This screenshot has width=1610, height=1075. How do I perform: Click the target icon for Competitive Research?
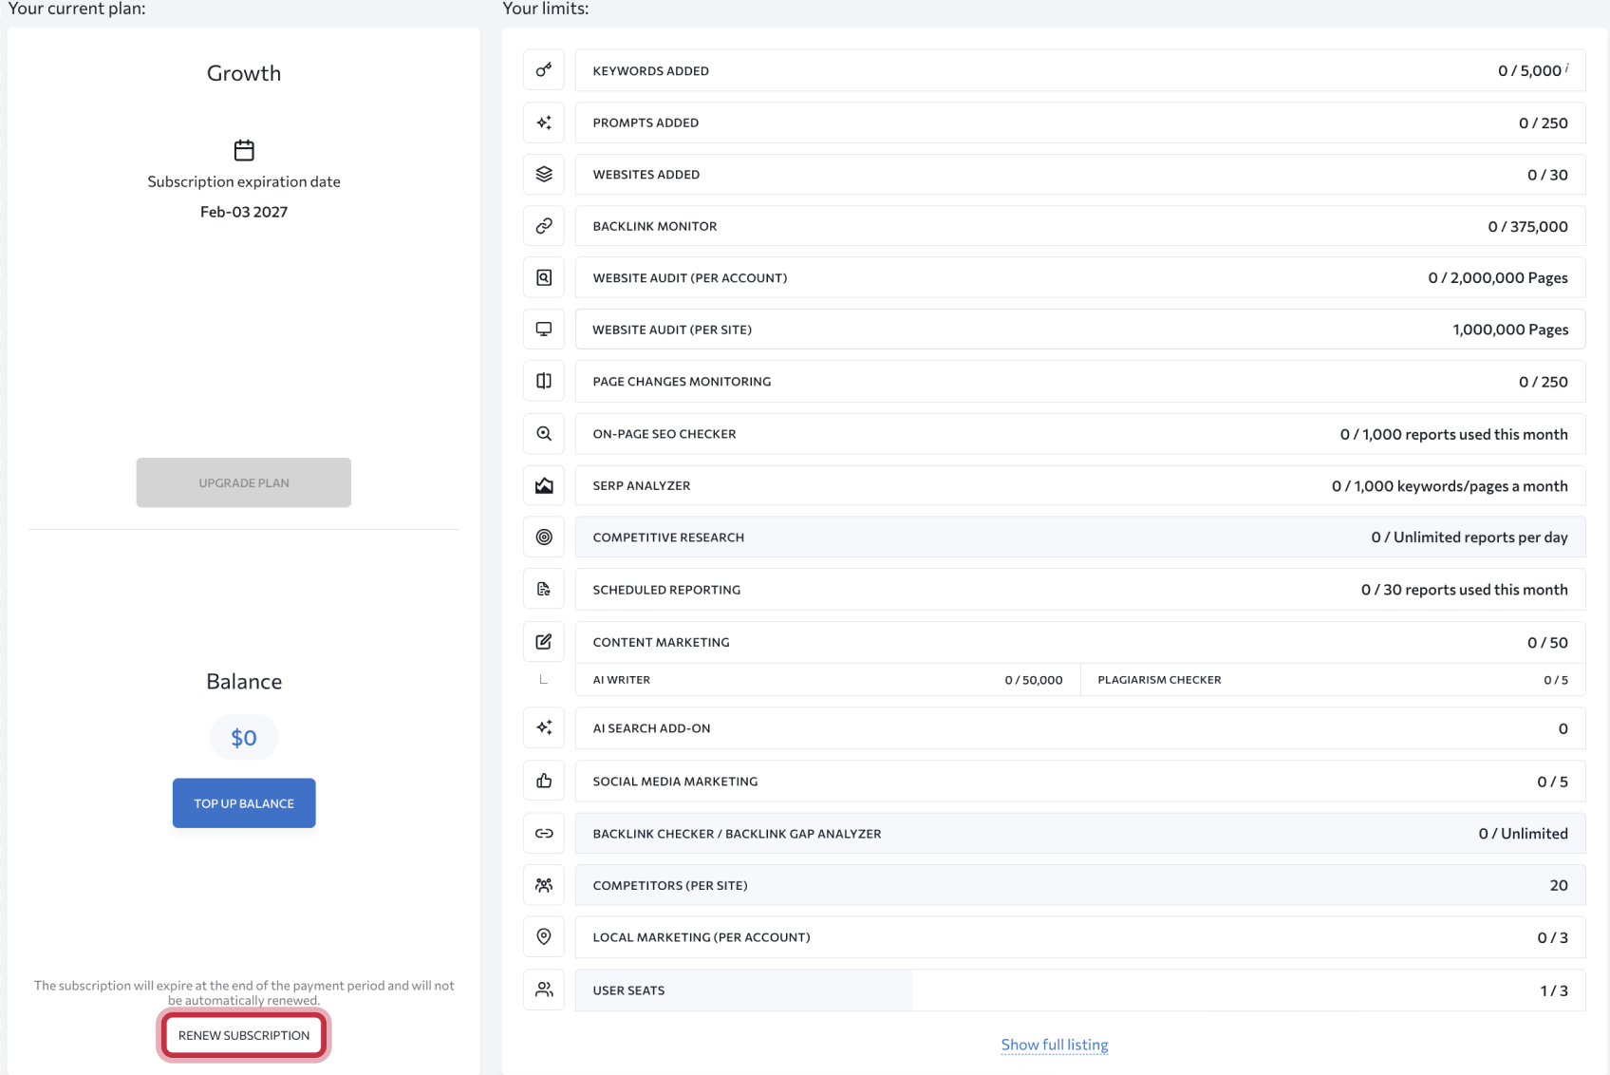(x=544, y=537)
